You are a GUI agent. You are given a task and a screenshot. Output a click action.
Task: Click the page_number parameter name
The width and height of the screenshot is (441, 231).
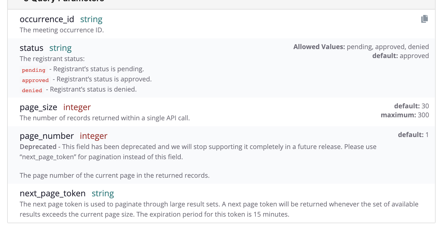point(47,136)
